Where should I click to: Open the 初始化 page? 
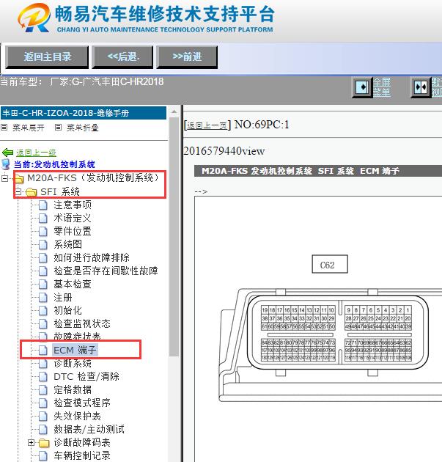67,310
